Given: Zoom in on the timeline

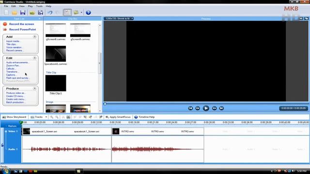Looking at the screenshot, I should [52, 117].
